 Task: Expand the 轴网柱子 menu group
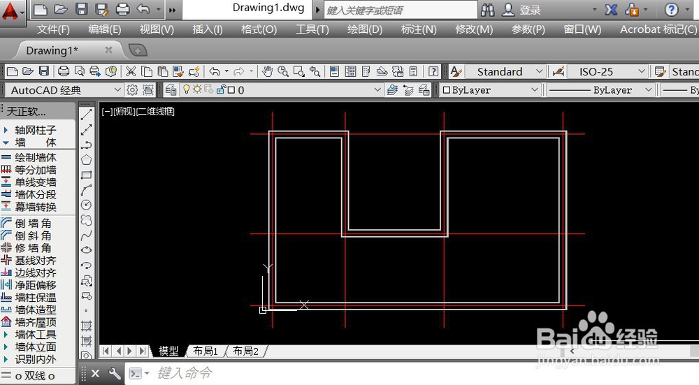pyautogui.click(x=35, y=130)
